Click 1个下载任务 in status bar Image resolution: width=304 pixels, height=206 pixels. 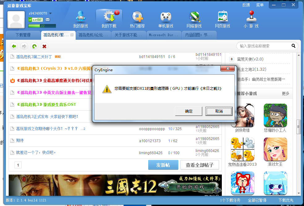click(230, 200)
